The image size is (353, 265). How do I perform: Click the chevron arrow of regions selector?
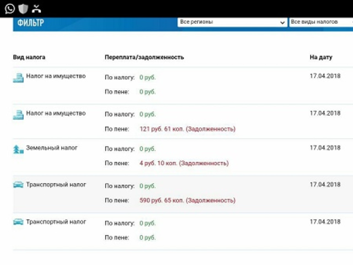click(x=282, y=23)
